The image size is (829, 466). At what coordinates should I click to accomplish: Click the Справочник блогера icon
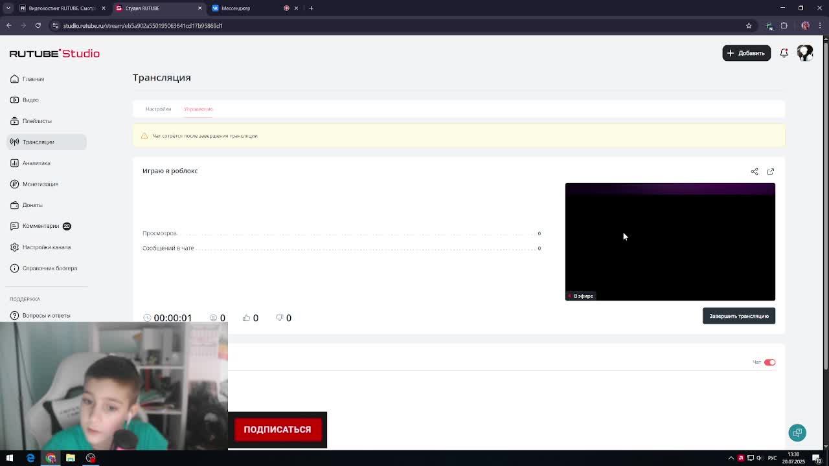[x=14, y=268]
